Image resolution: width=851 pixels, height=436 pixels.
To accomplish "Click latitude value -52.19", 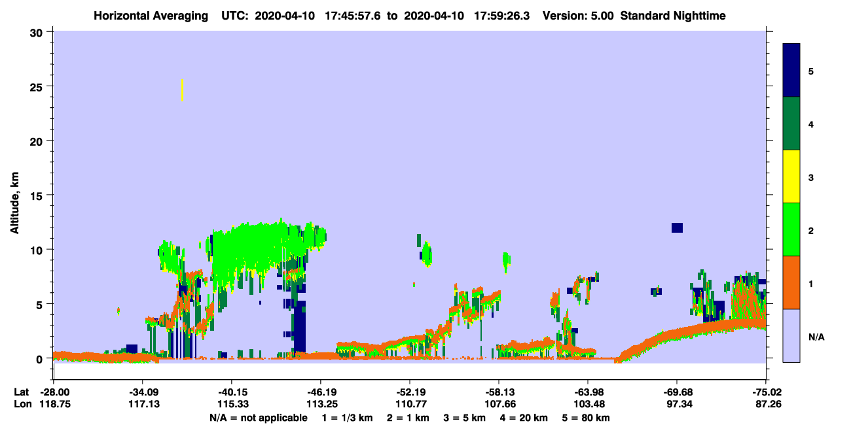I will [x=409, y=392].
